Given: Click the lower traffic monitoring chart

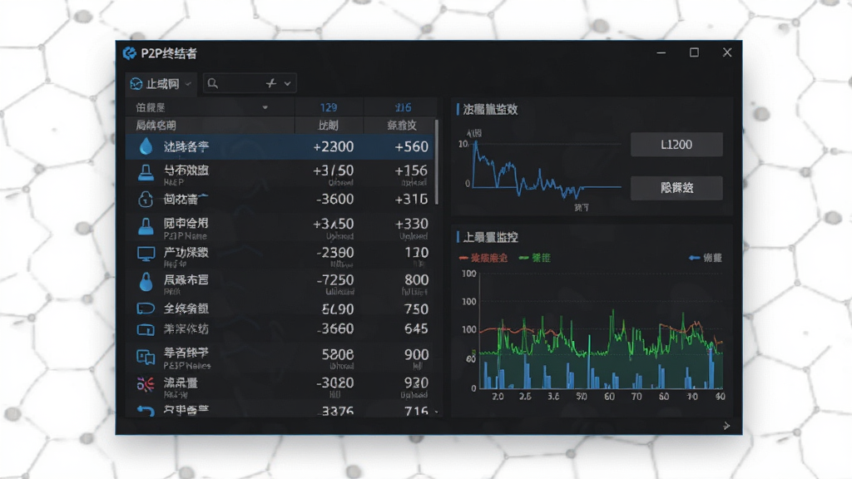Looking at the screenshot, I should 601,331.
